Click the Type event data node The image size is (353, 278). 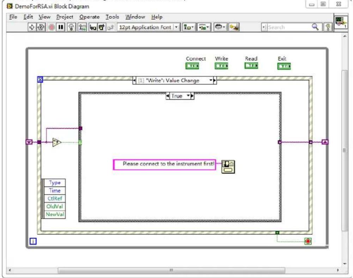(x=55, y=183)
